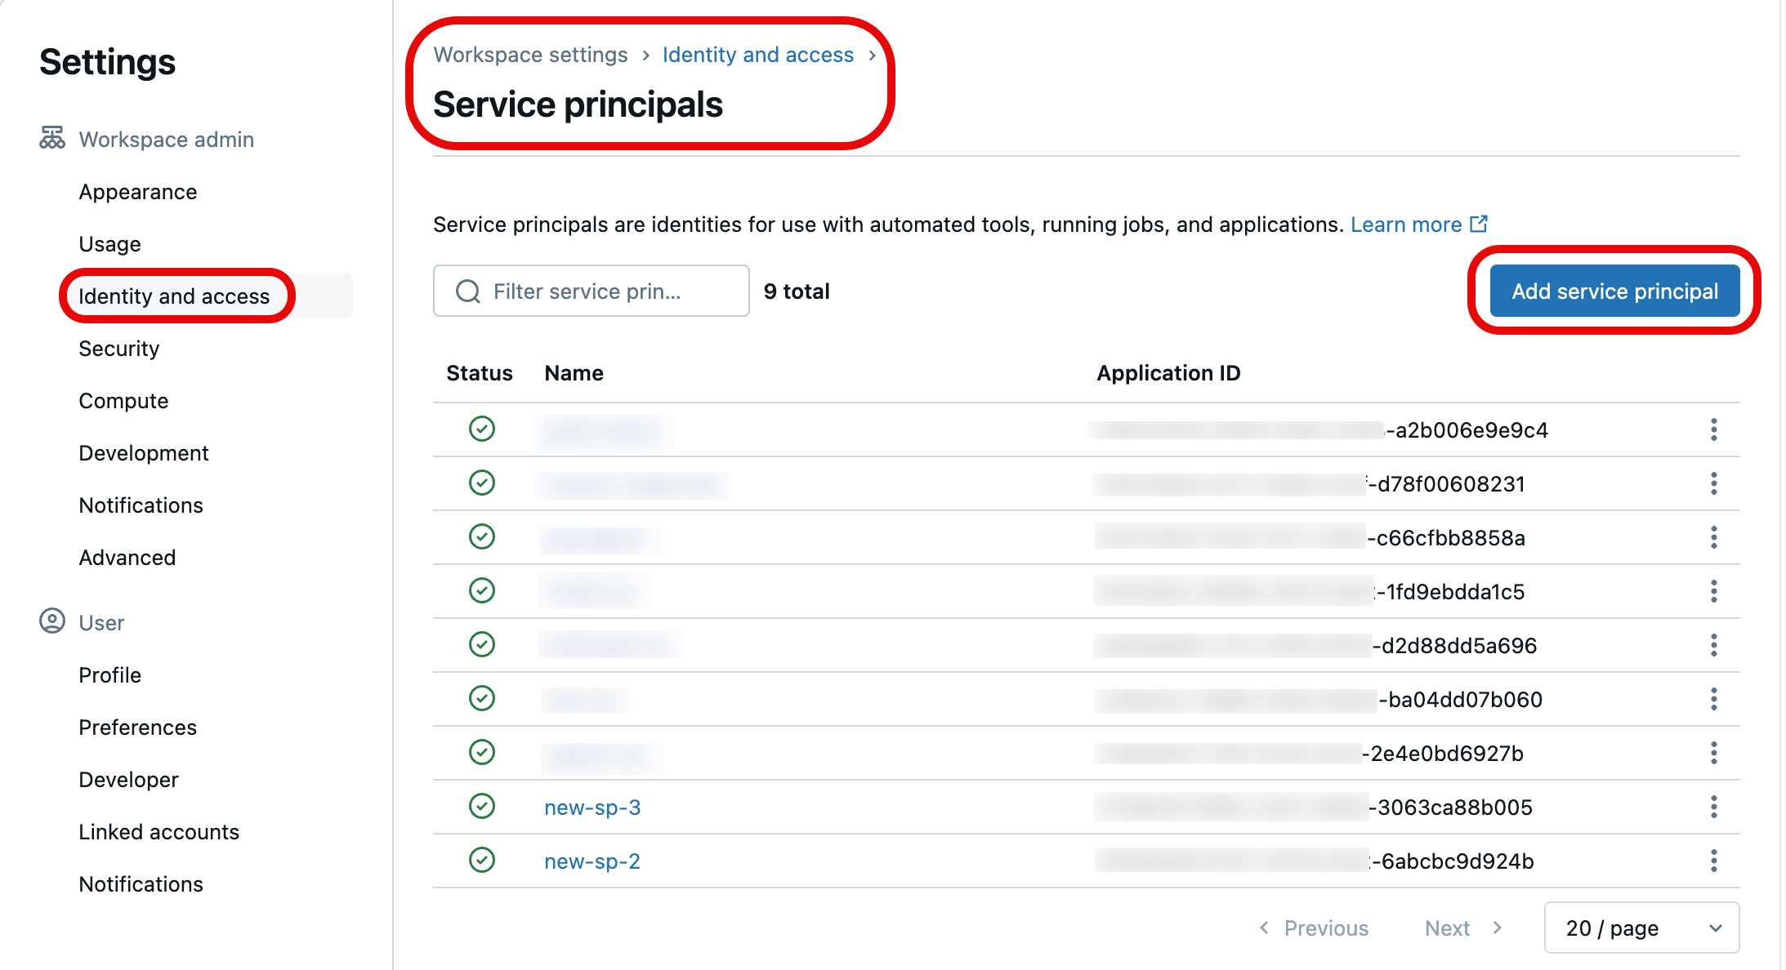Open Security settings page
This screenshot has width=1786, height=970.
point(118,348)
